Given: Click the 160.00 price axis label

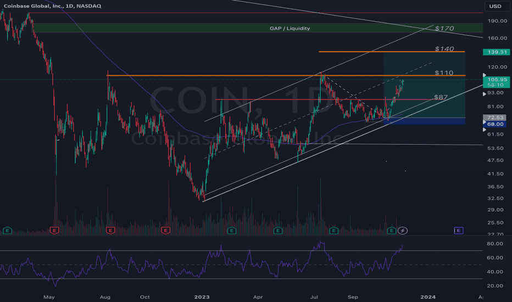Looking at the screenshot, I should (x=497, y=38).
